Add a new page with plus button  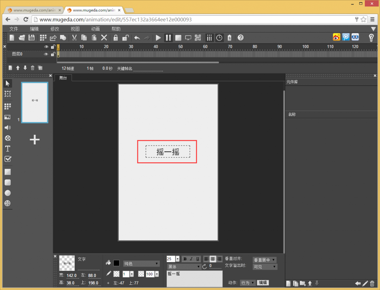click(35, 140)
